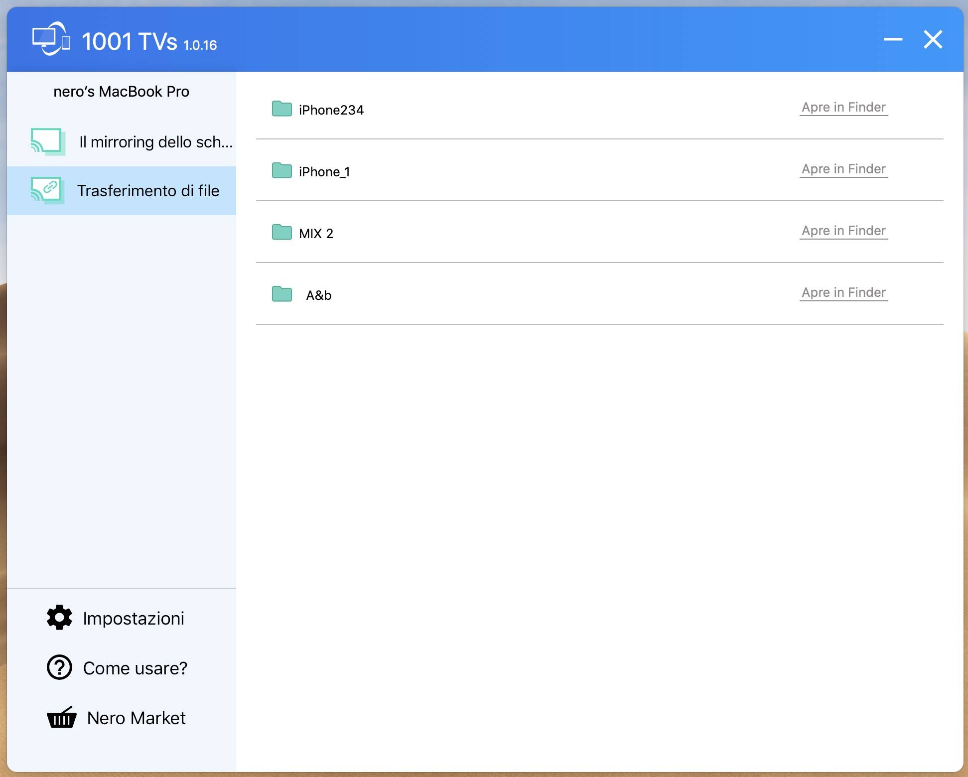The width and height of the screenshot is (968, 777).
Task: Click the screen mirroring cast icon
Action: coord(48,142)
